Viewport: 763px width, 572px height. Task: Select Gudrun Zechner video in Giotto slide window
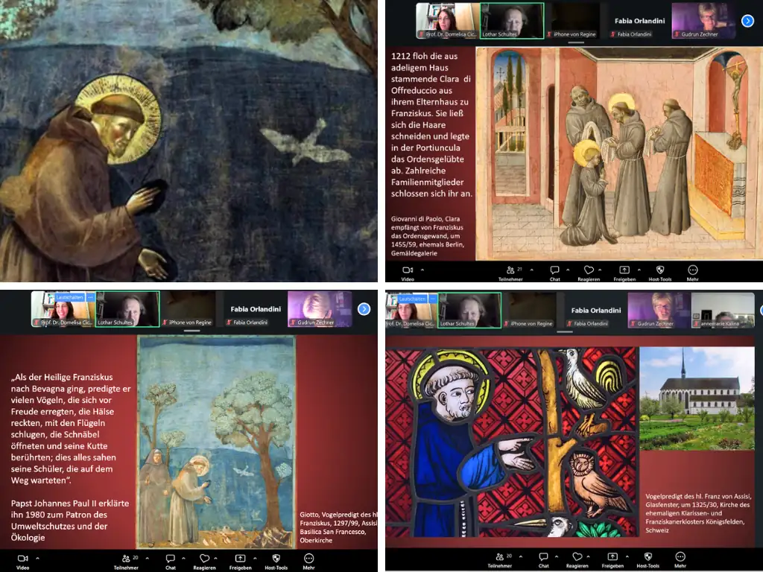[x=320, y=309]
